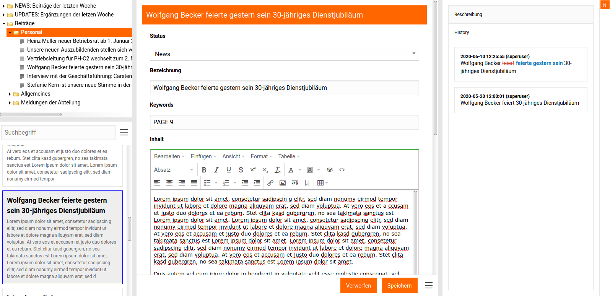Click the Suchbegriff search field
The height and width of the screenshot is (296, 610).
pyautogui.click(x=59, y=132)
